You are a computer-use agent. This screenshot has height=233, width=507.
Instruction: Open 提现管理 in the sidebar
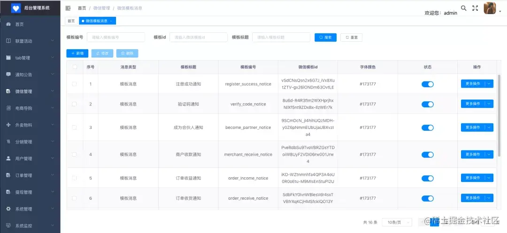tap(30, 192)
